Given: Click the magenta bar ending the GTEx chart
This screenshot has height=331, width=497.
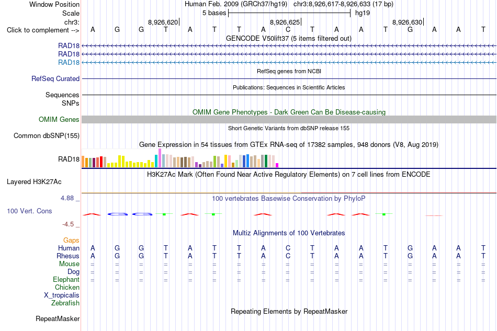Looking at the screenshot, I should 277,165.
